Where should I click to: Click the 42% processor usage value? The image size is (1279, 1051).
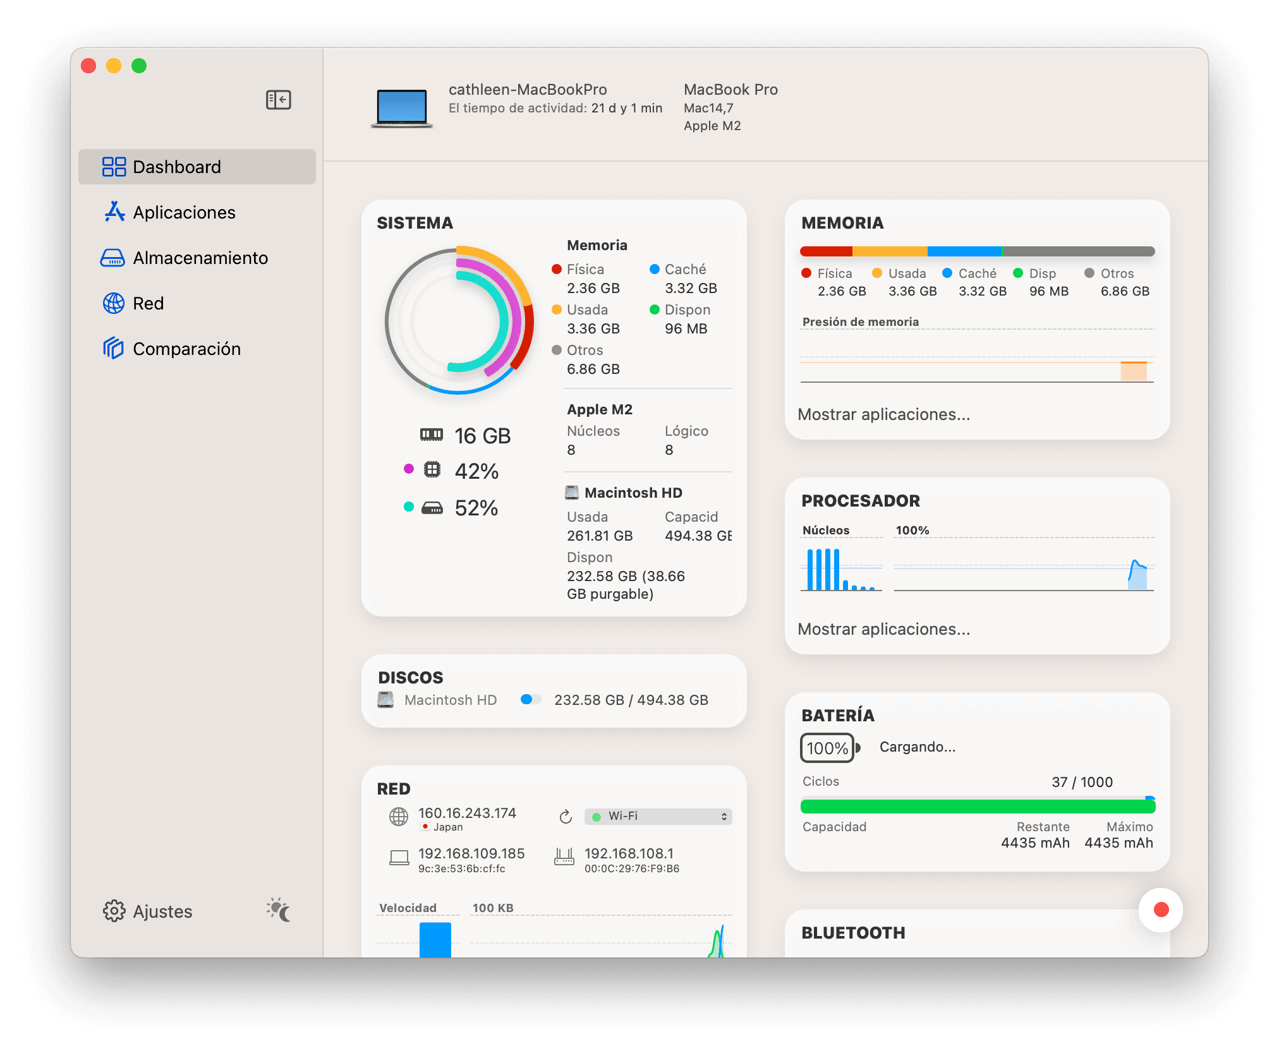pos(476,471)
